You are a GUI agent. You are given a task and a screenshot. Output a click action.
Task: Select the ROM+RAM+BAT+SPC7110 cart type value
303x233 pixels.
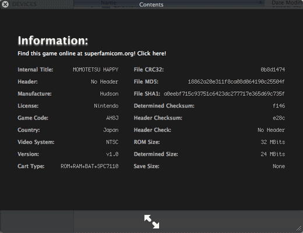[90, 166]
